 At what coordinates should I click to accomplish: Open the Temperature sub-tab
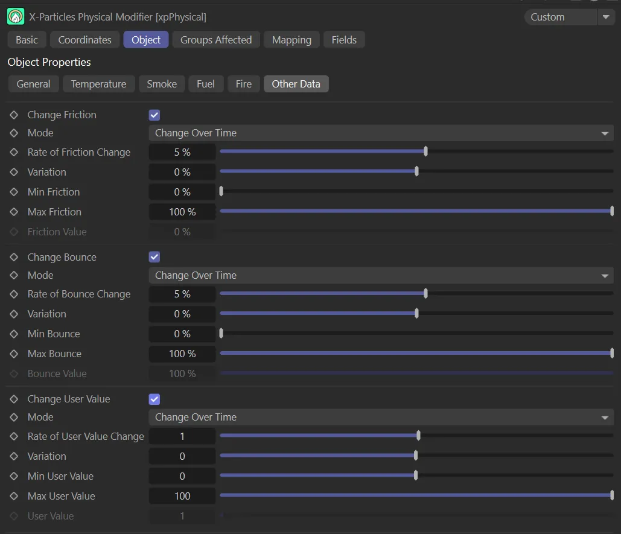pos(98,84)
